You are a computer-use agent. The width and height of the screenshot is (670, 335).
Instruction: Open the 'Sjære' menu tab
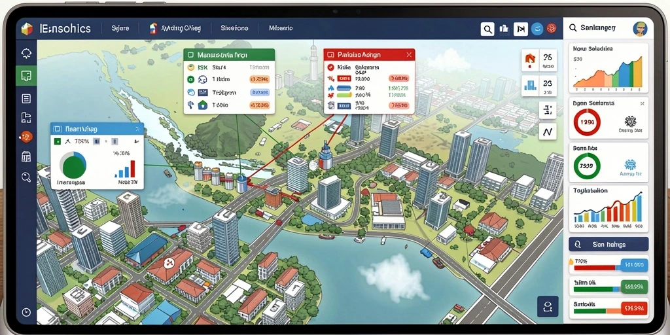click(x=120, y=29)
